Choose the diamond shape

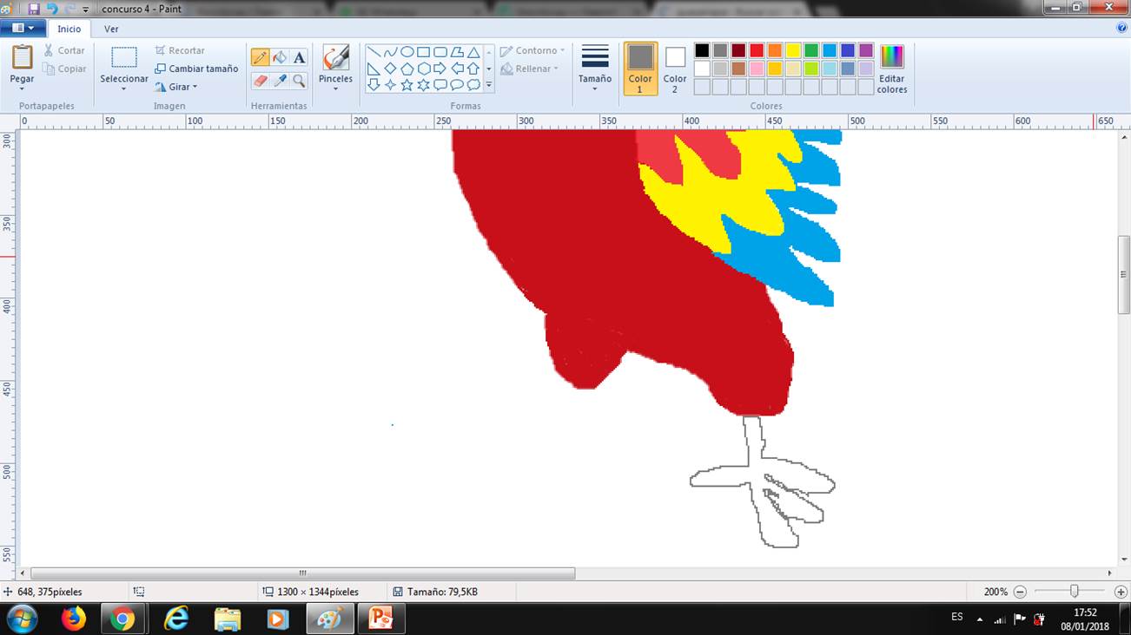pyautogui.click(x=390, y=69)
